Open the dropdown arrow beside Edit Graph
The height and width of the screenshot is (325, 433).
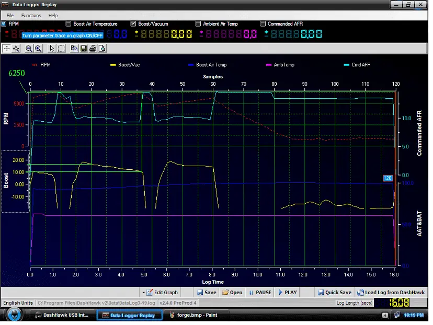point(143,293)
